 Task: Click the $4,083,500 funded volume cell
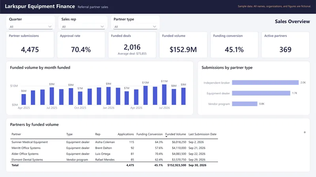click(179, 154)
